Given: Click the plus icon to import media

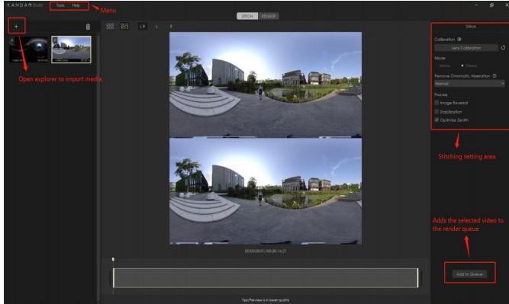Looking at the screenshot, I should point(16,27).
